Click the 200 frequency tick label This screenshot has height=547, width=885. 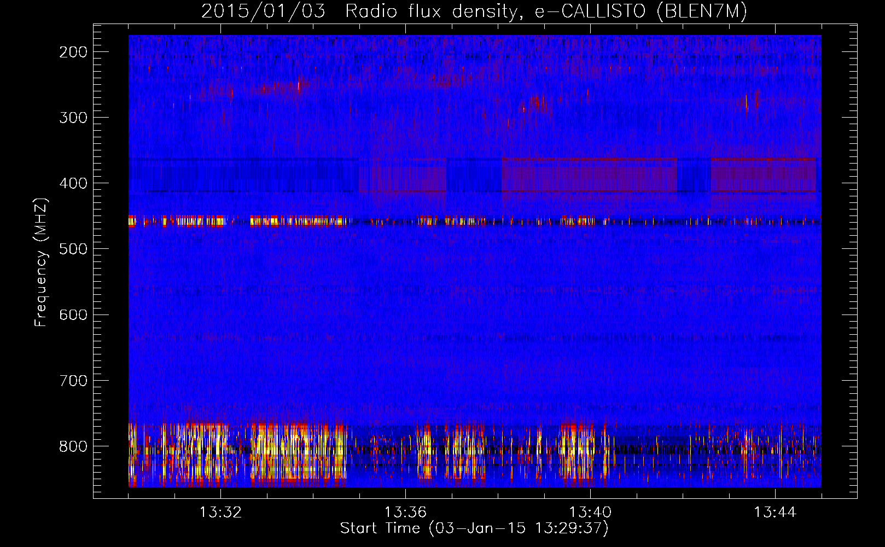[73, 52]
